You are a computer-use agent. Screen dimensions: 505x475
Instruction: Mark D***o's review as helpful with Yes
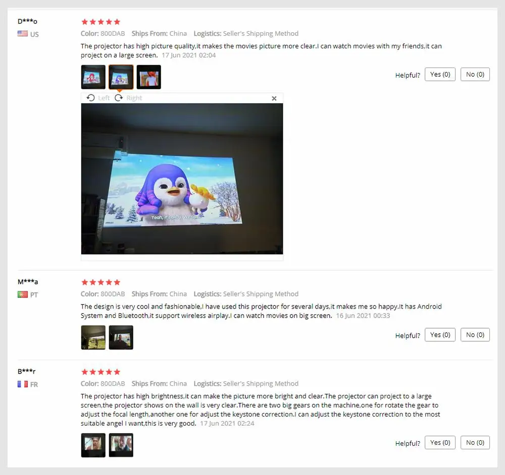coord(440,75)
